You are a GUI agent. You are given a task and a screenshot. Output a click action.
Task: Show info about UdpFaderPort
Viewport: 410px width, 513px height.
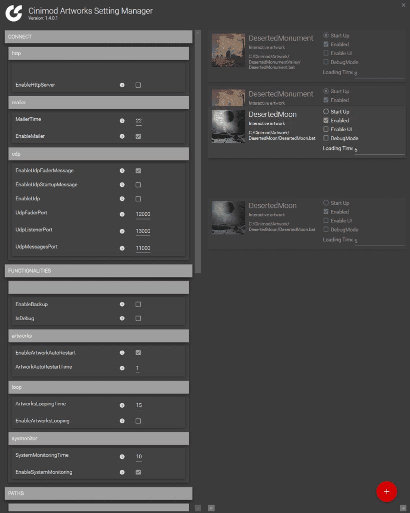[122, 214]
